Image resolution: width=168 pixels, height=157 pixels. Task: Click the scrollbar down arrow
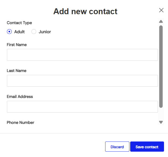point(161,122)
